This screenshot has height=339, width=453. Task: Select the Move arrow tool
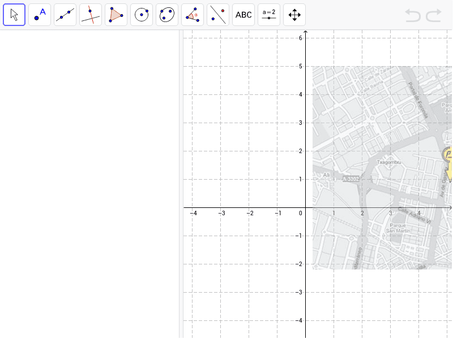(14, 15)
